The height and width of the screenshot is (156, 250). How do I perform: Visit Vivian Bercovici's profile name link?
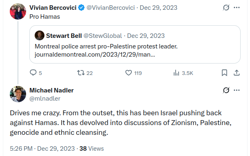[53, 8]
